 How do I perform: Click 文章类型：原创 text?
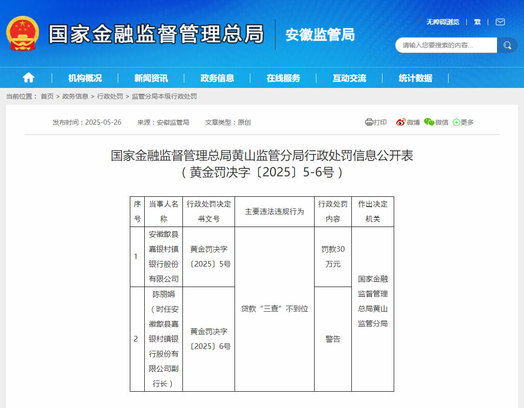[228, 122]
